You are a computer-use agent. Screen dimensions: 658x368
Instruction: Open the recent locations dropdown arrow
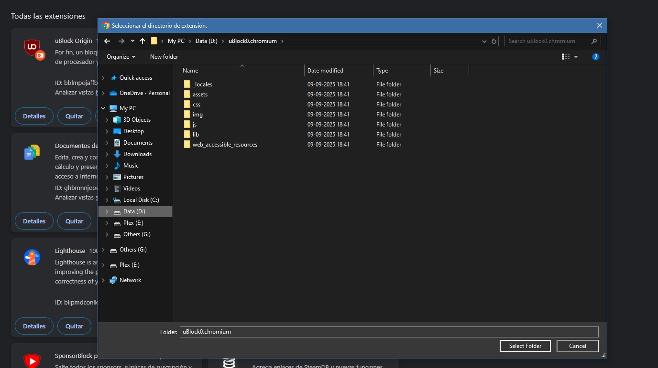(x=132, y=41)
